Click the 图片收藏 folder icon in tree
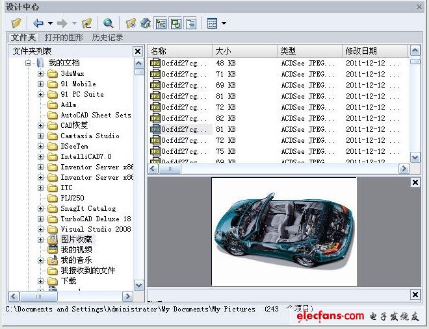The image size is (429, 329). (53, 239)
